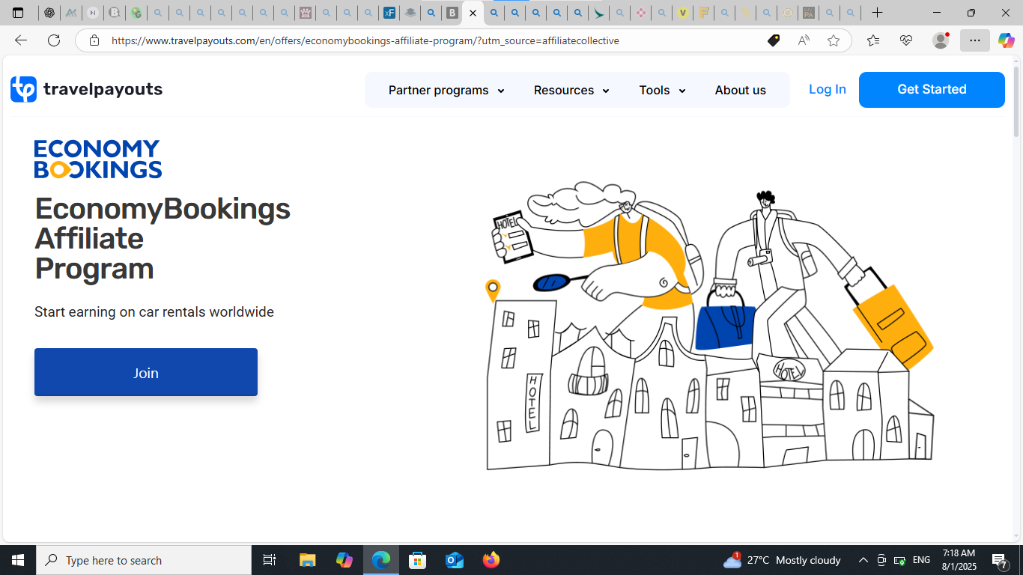Show hidden system tray icons

[863, 560]
